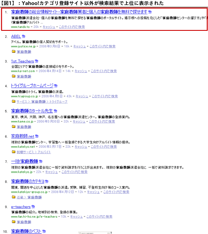Click new-window icon next to 1st Teachers
Screen dimensions: 208x234
point(37,61)
